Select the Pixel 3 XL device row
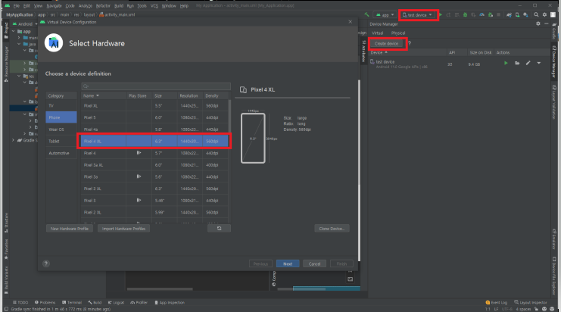The width and height of the screenshot is (561, 312). click(x=154, y=189)
